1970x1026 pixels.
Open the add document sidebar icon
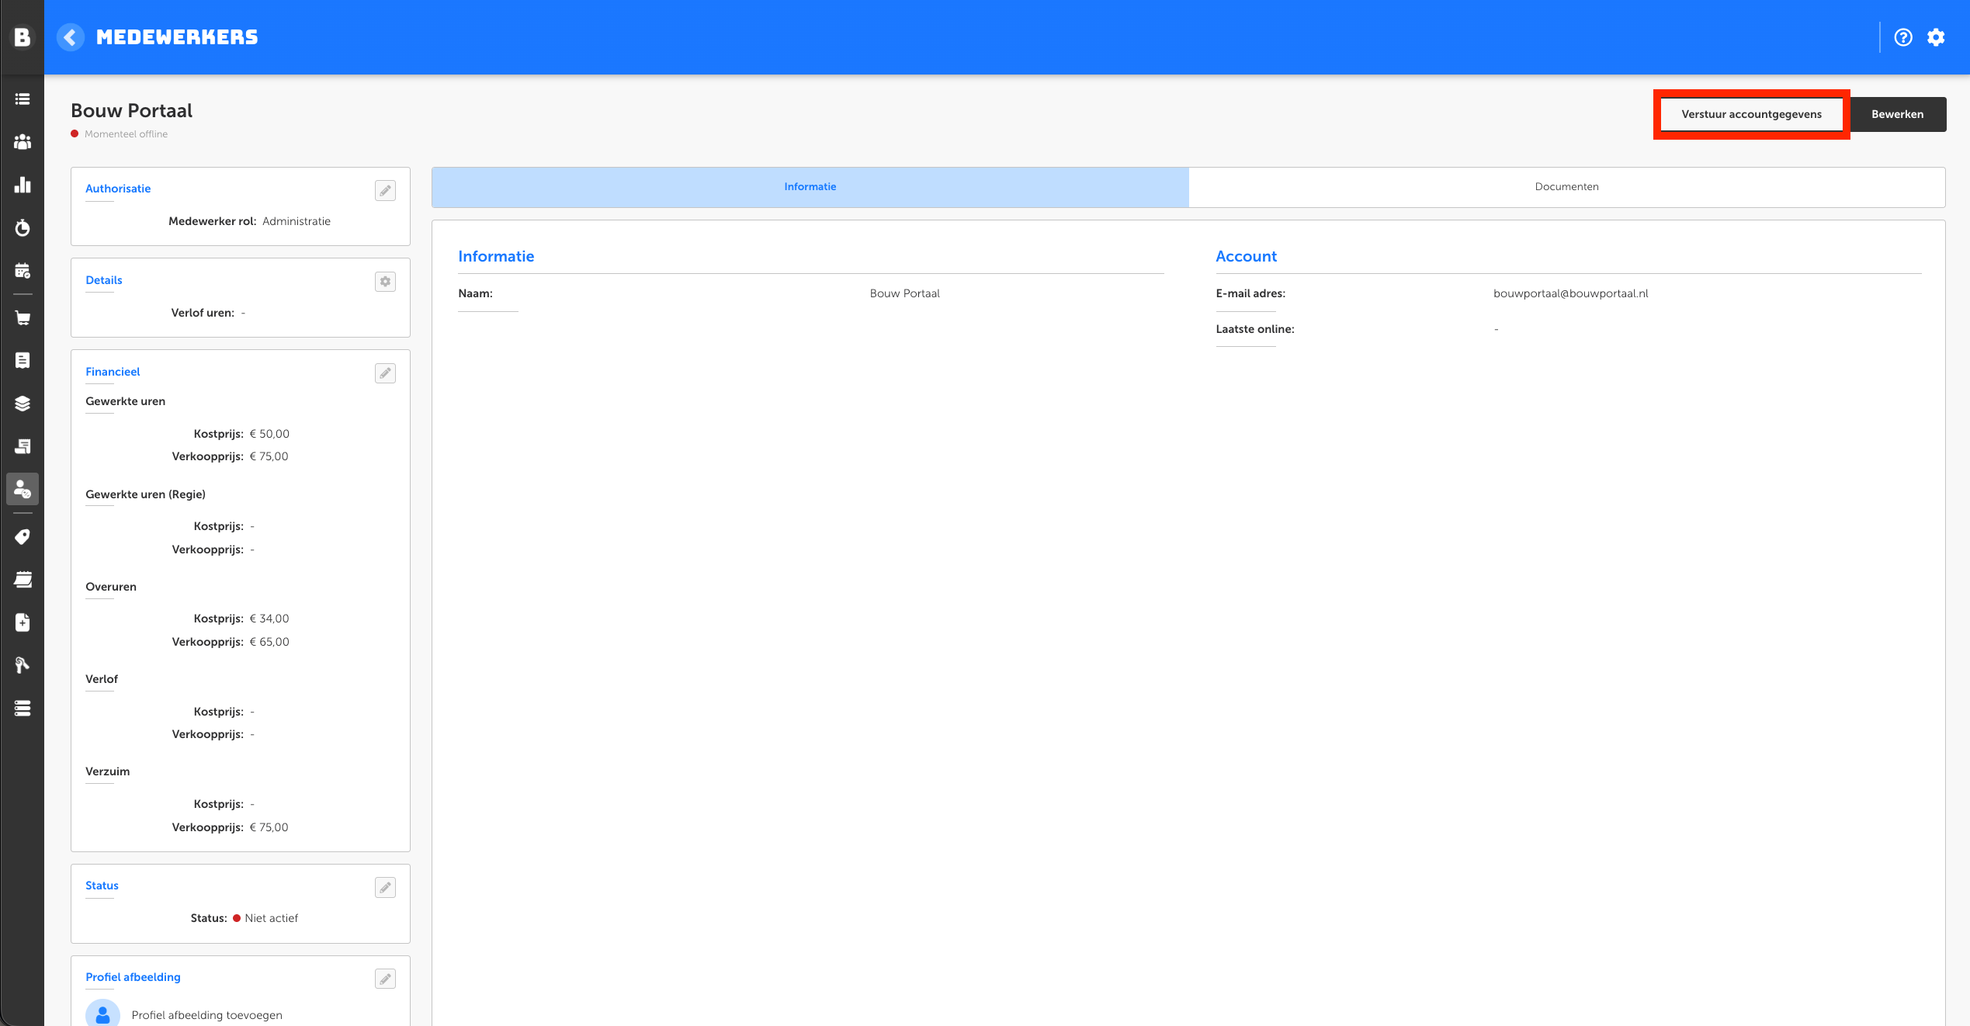(23, 622)
